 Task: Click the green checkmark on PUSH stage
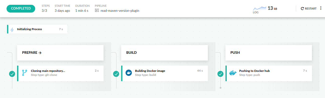(x=220, y=74)
